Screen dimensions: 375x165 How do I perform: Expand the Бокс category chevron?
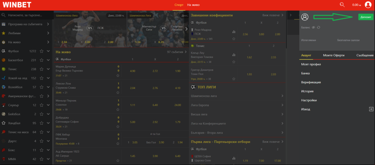pos(48,150)
